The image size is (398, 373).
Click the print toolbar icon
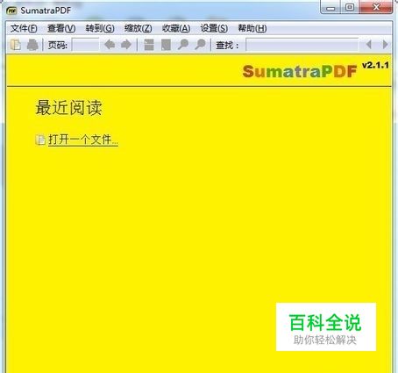(x=32, y=45)
